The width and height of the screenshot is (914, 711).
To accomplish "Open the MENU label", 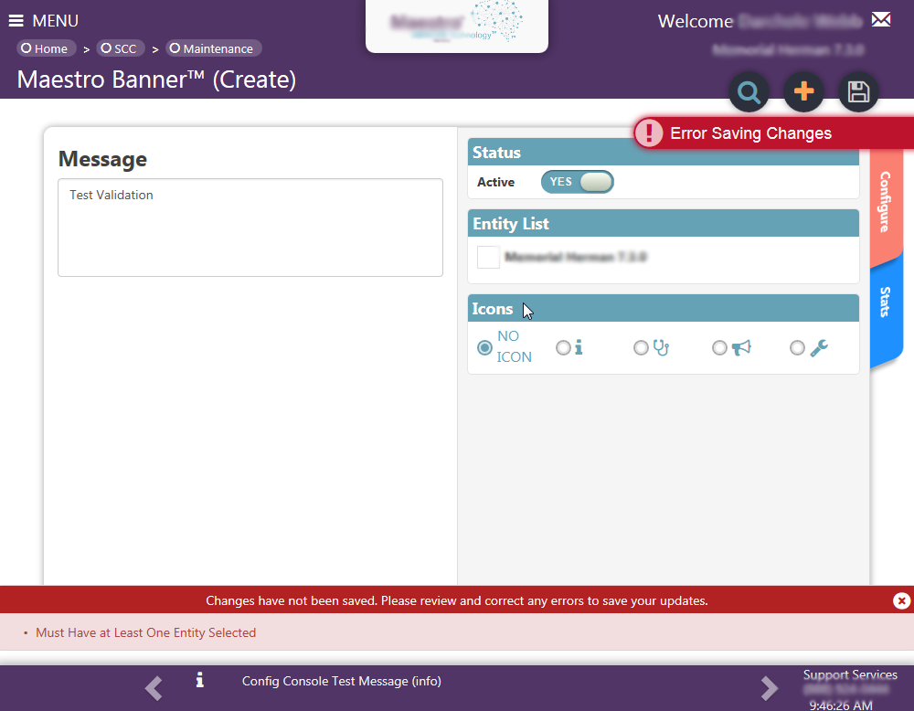I will tap(56, 21).
